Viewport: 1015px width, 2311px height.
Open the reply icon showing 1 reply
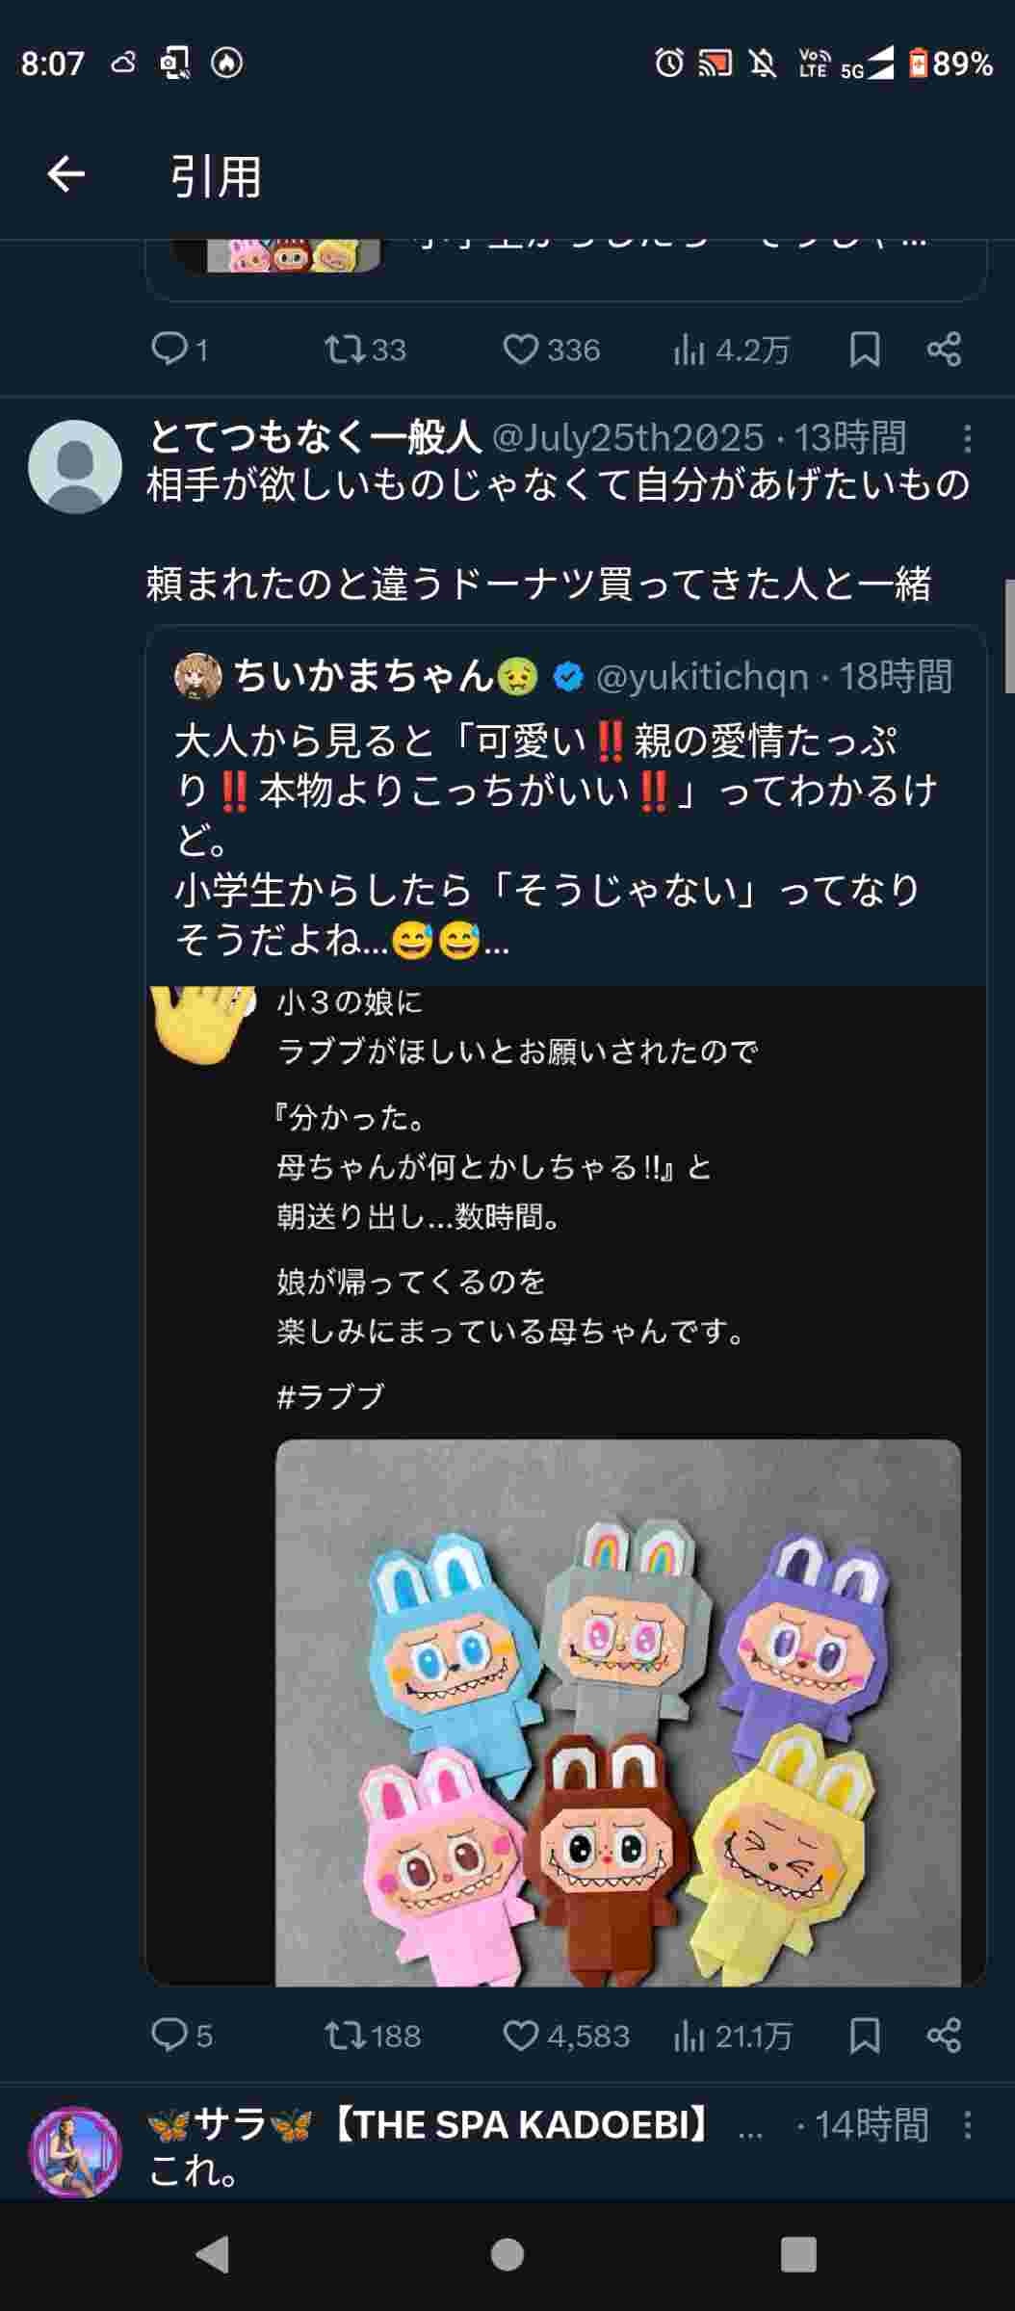(x=180, y=349)
